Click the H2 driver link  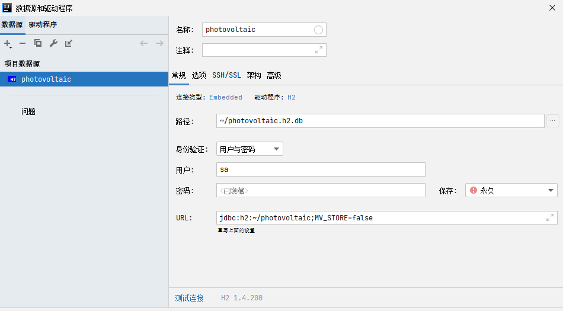(291, 97)
